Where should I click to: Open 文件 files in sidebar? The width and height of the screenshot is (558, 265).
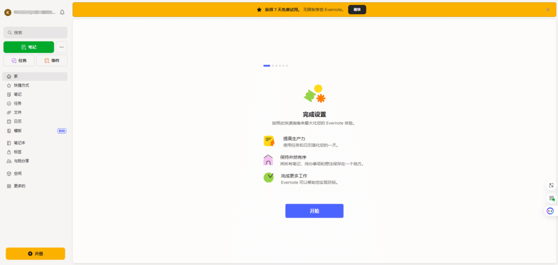(17, 112)
